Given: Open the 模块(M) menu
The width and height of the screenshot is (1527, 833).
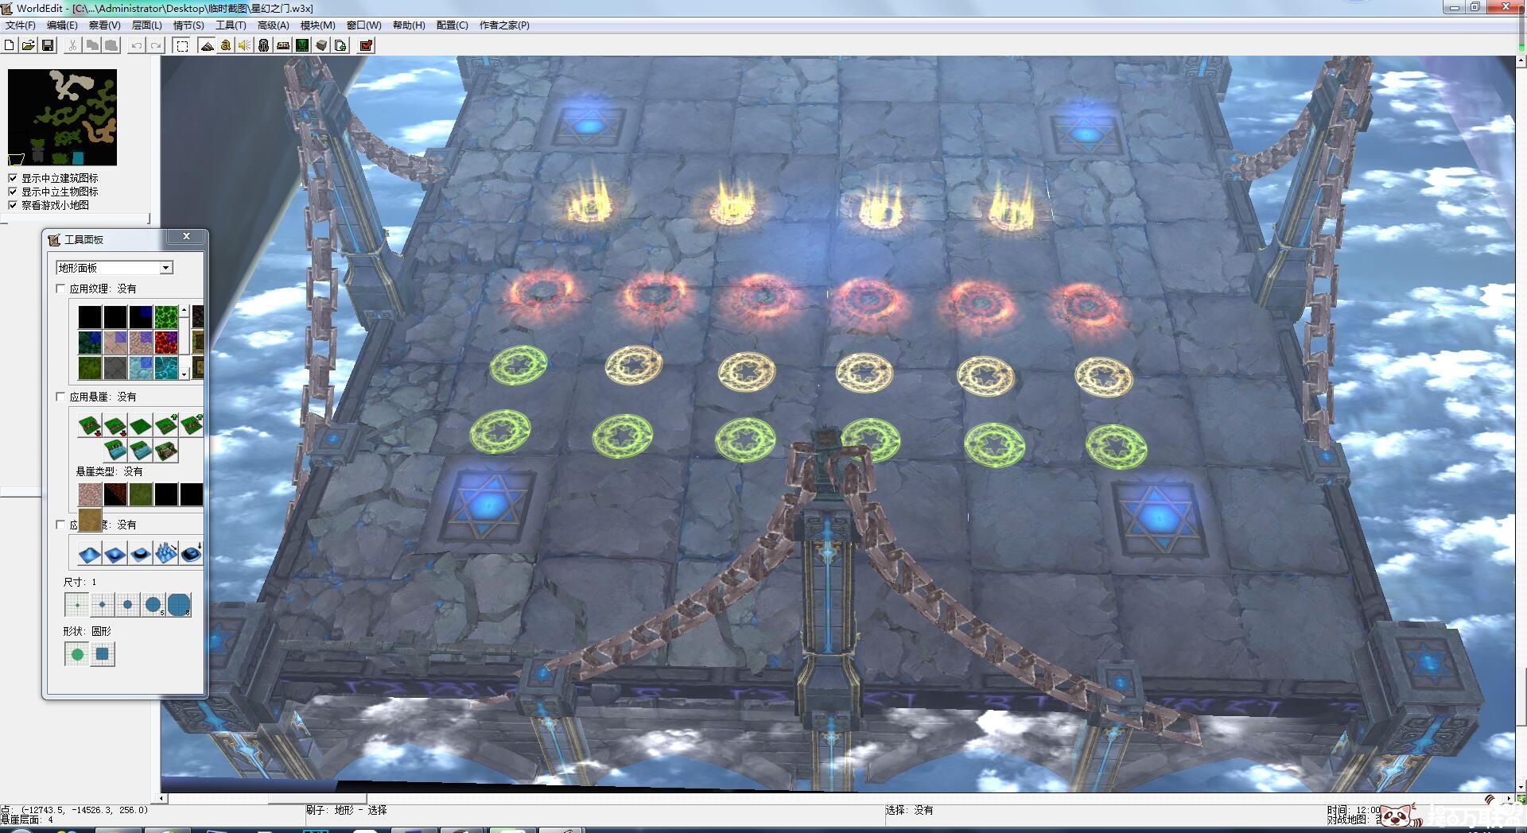Looking at the screenshot, I should tap(317, 25).
